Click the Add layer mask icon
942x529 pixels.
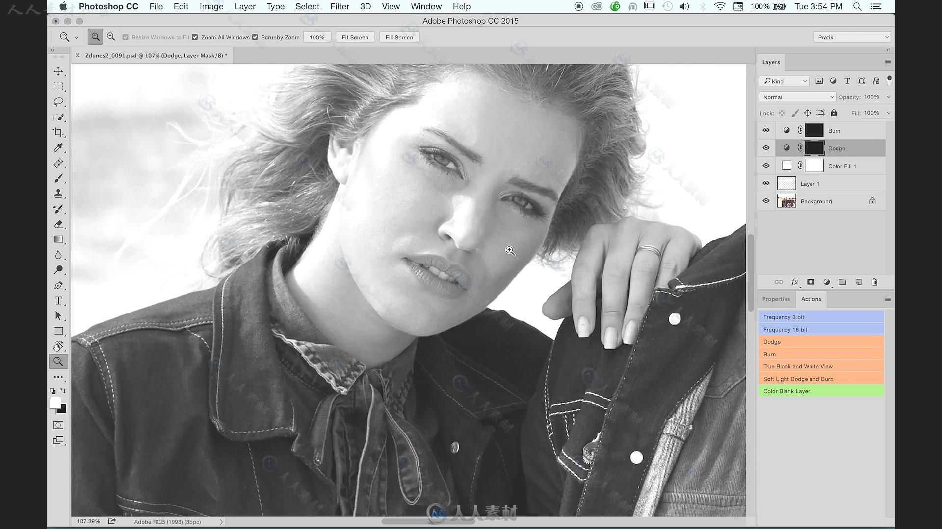[x=811, y=282]
